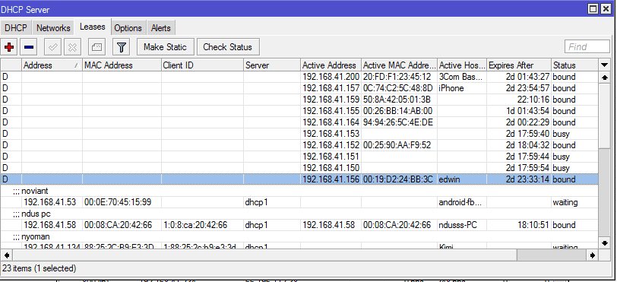This screenshot has width=617, height=282.
Task: Select the lease 192.168.41.200
Action: (299, 77)
